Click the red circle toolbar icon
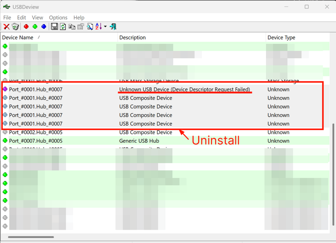Viewport: 336px width, 243px height. (x=26, y=26)
